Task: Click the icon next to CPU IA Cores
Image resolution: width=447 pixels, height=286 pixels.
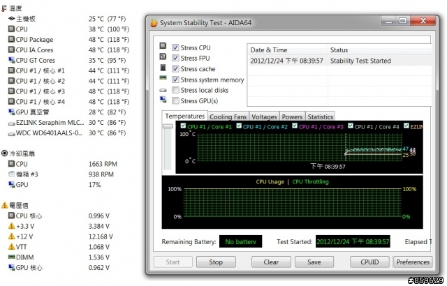Action: point(11,50)
